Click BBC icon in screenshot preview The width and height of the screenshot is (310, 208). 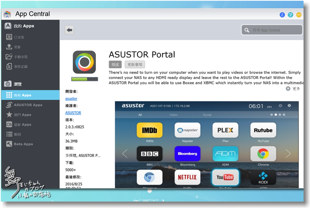click(149, 154)
